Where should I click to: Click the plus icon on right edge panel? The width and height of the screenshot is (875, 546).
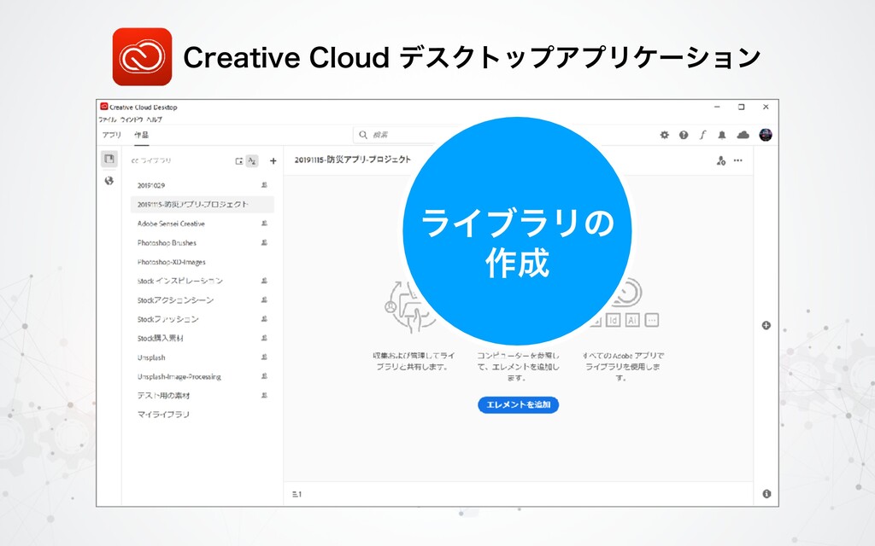(766, 325)
